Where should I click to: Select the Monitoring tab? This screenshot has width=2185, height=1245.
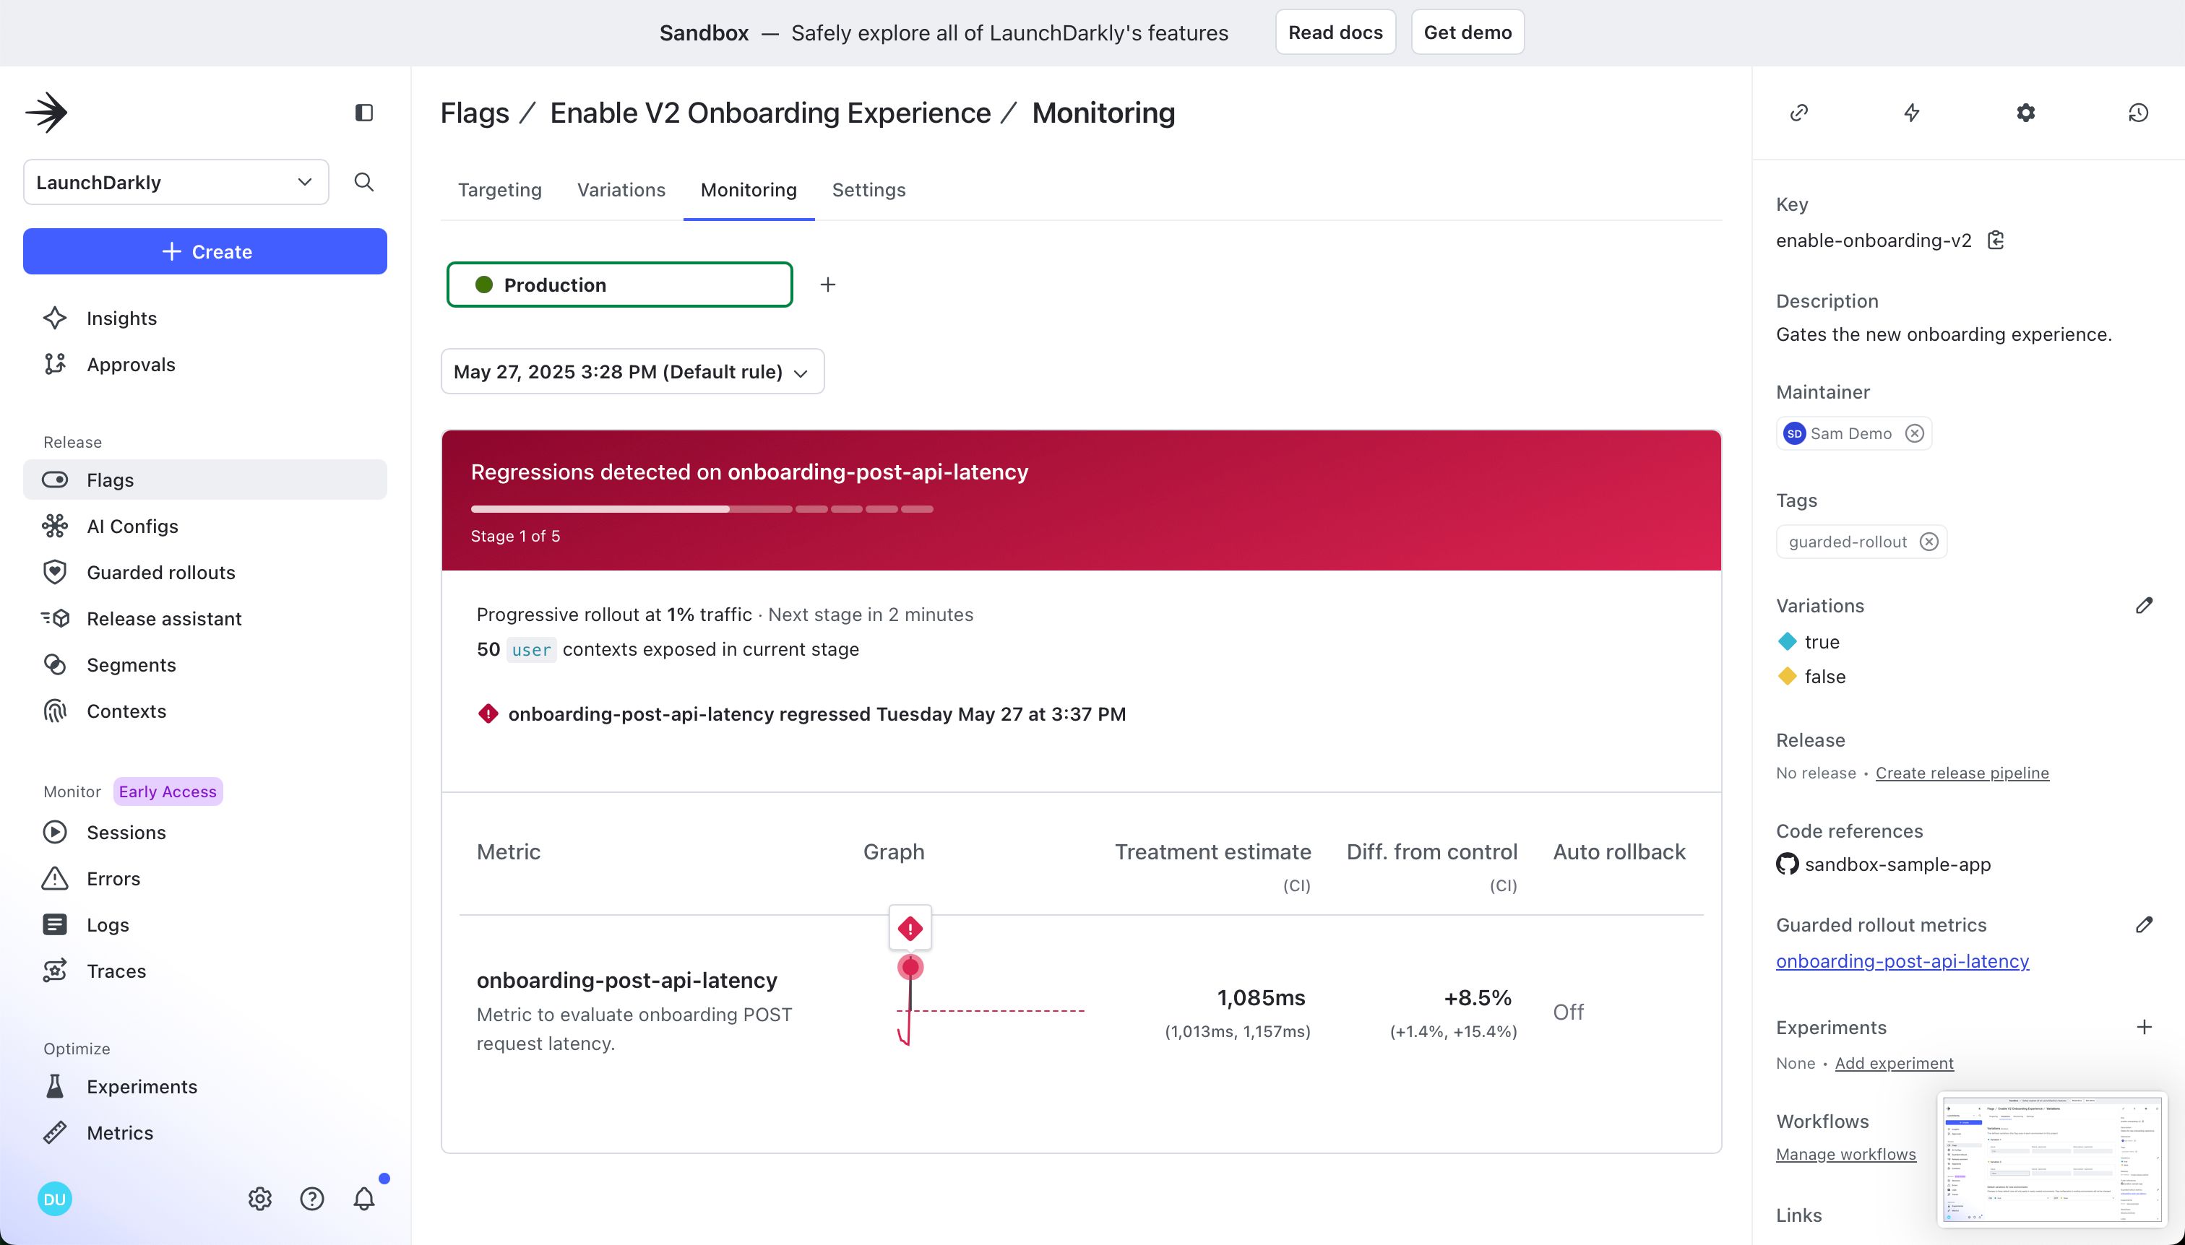pos(749,190)
